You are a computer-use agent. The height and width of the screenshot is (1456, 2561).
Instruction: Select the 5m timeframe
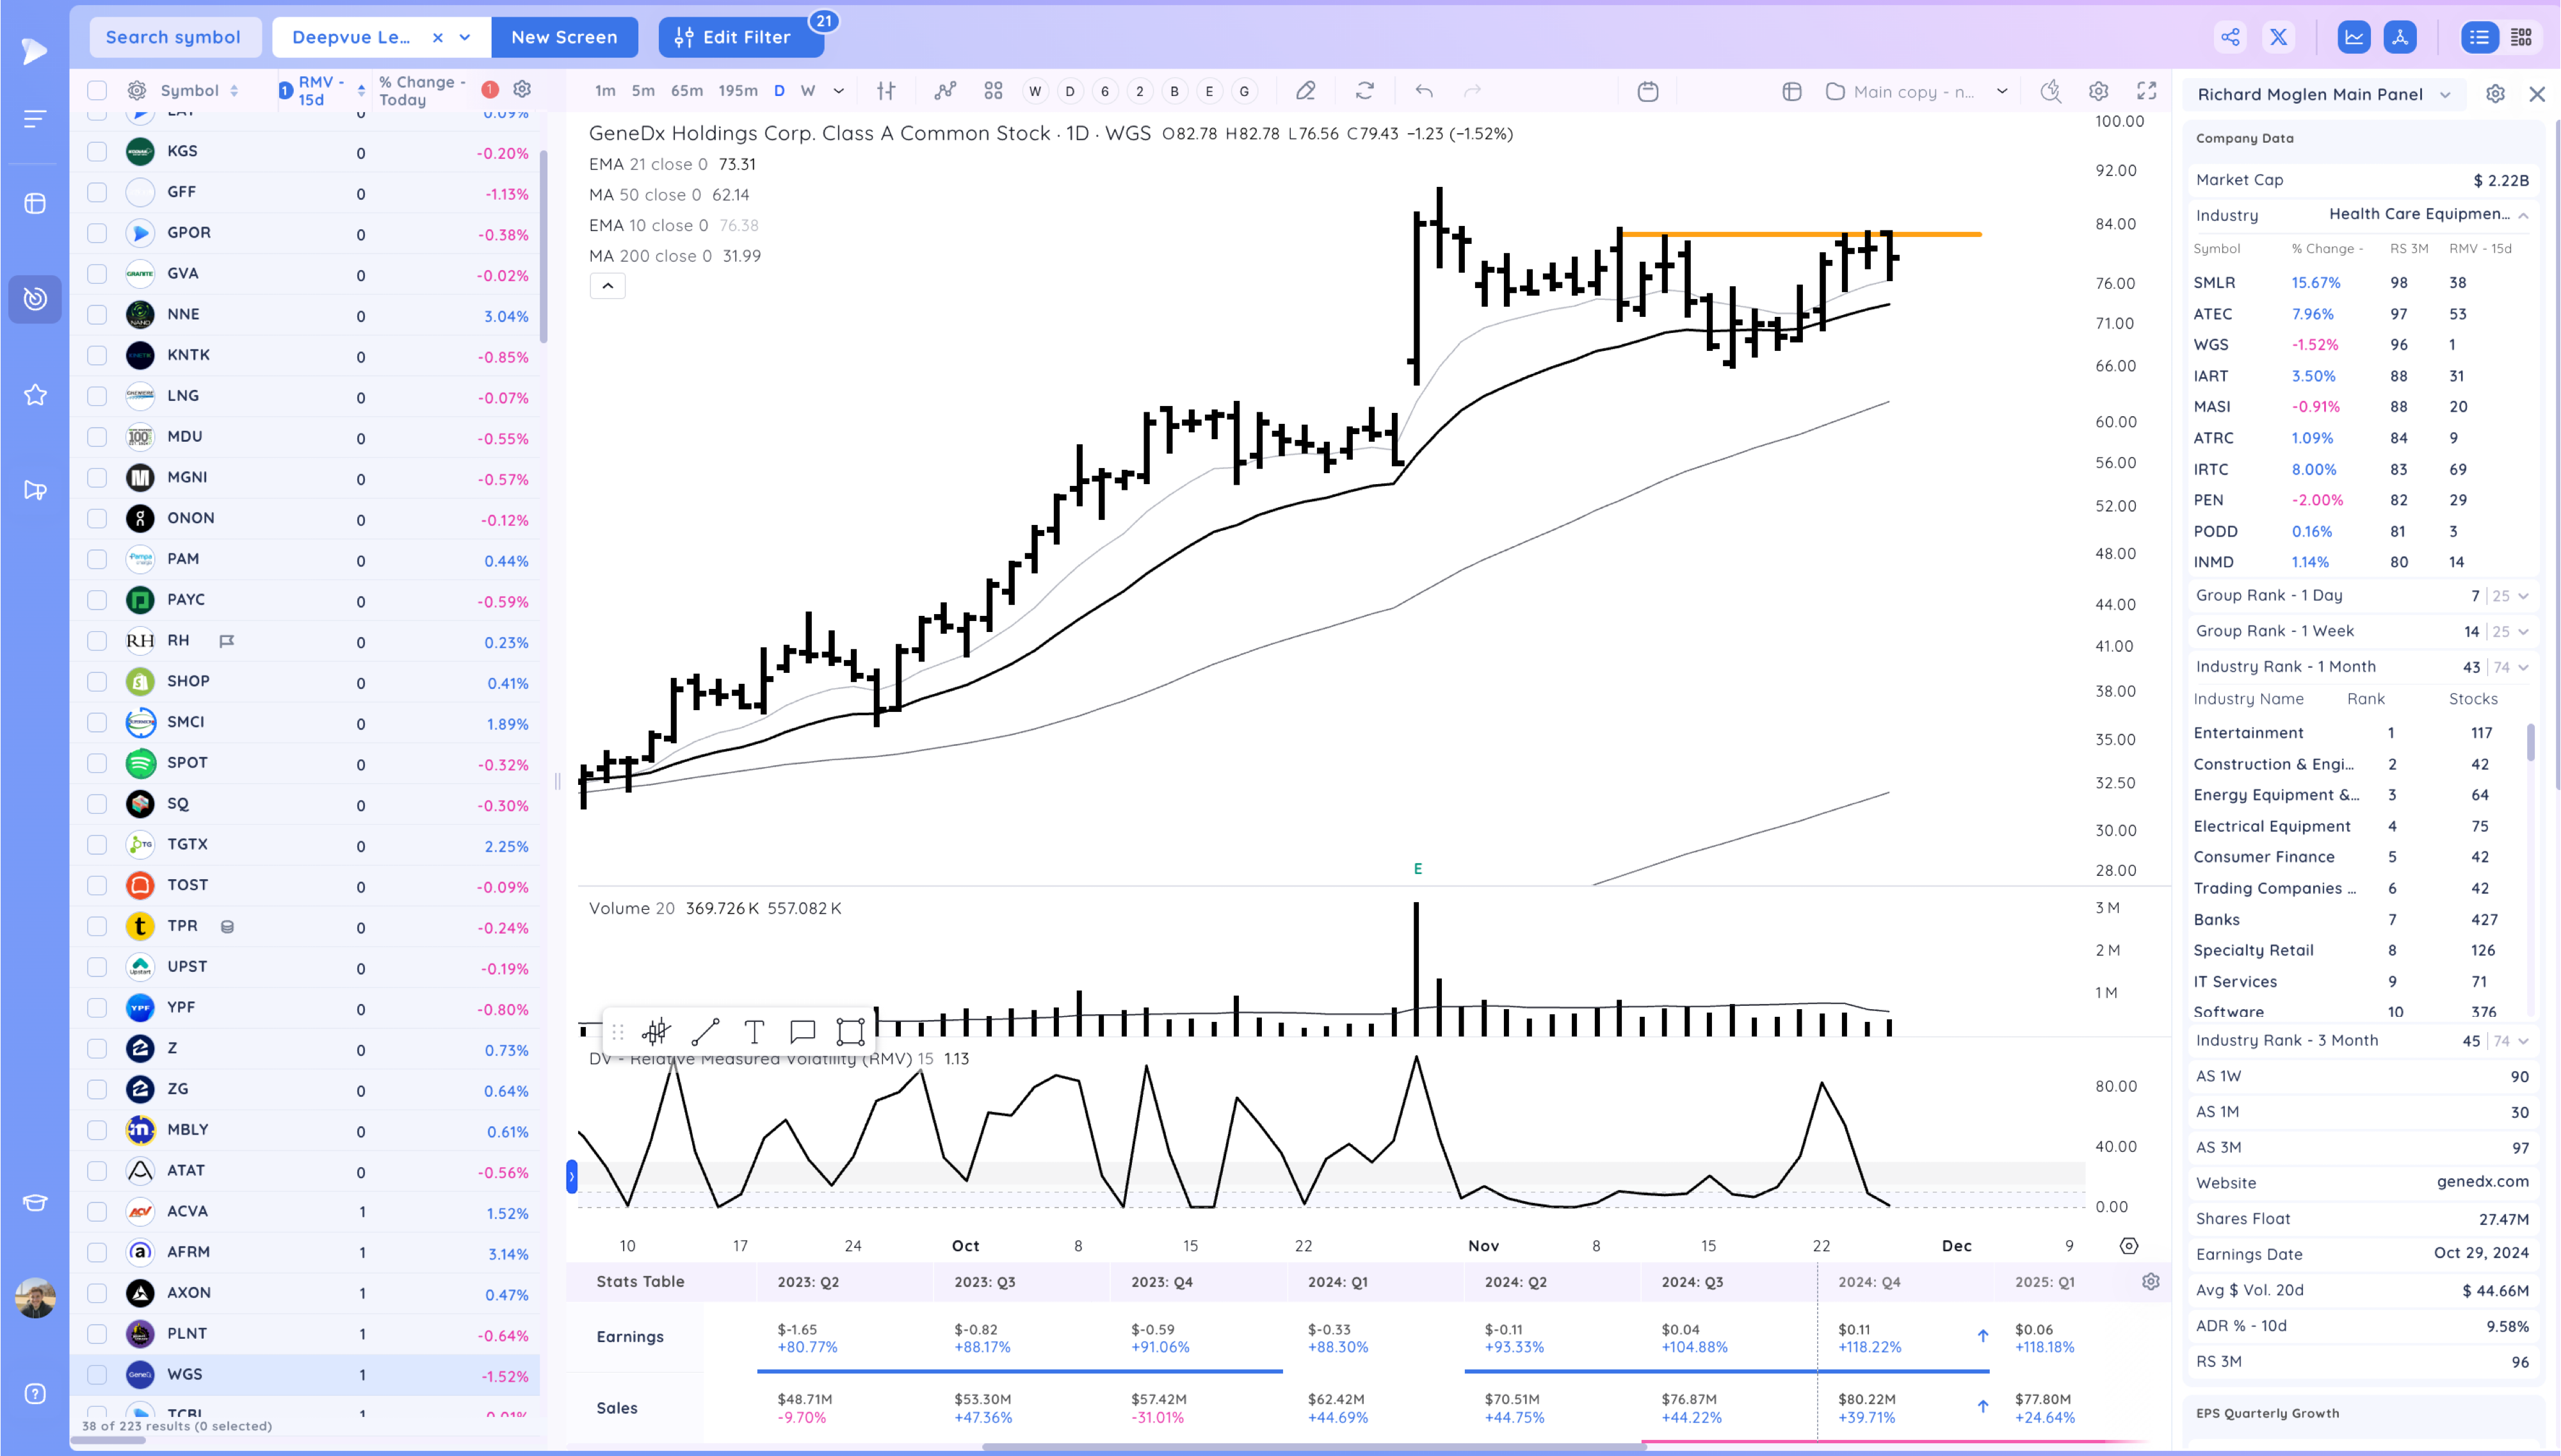click(x=643, y=91)
